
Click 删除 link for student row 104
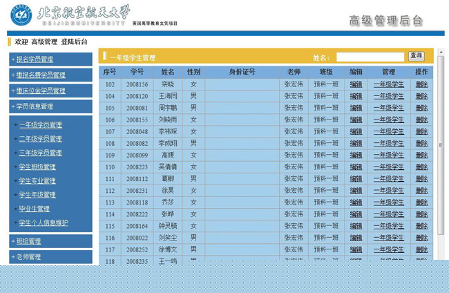coord(421,96)
